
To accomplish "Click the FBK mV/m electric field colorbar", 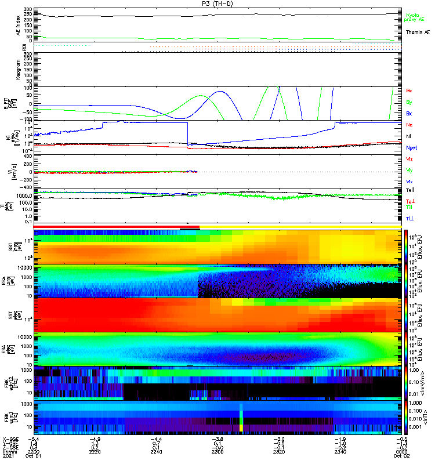I will (406, 383).
